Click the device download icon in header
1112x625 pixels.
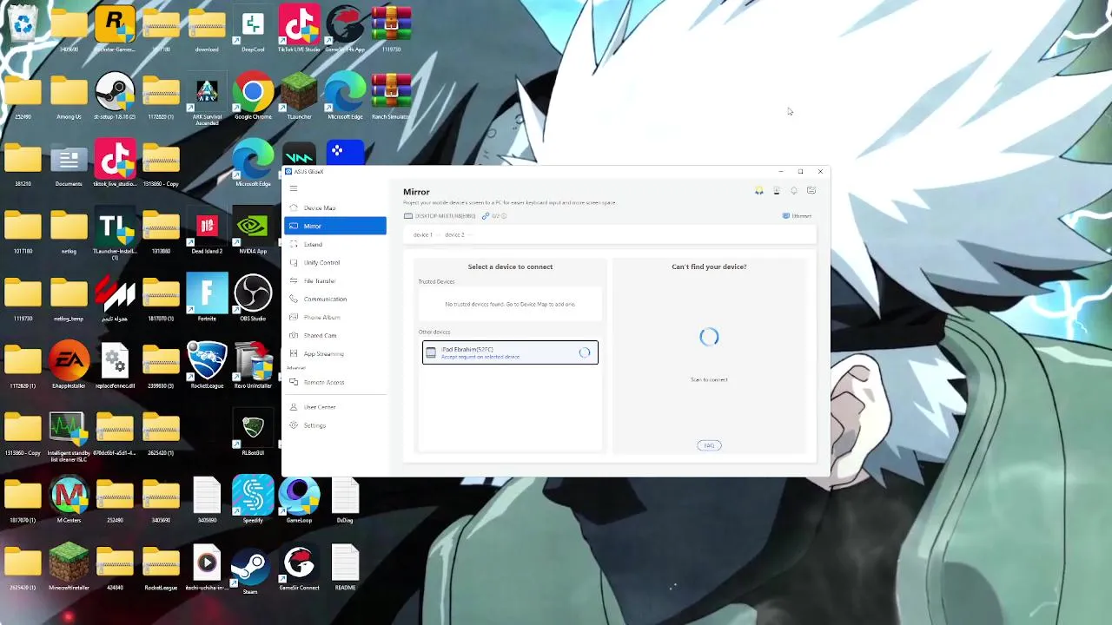[777, 191]
